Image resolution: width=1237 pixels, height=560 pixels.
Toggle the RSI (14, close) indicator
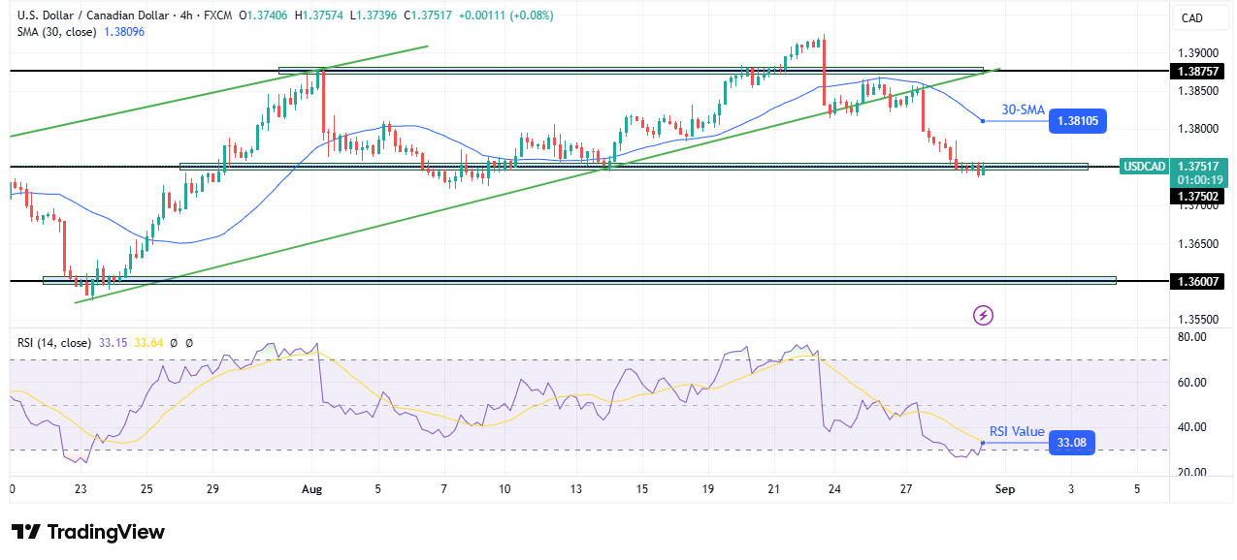(55, 342)
